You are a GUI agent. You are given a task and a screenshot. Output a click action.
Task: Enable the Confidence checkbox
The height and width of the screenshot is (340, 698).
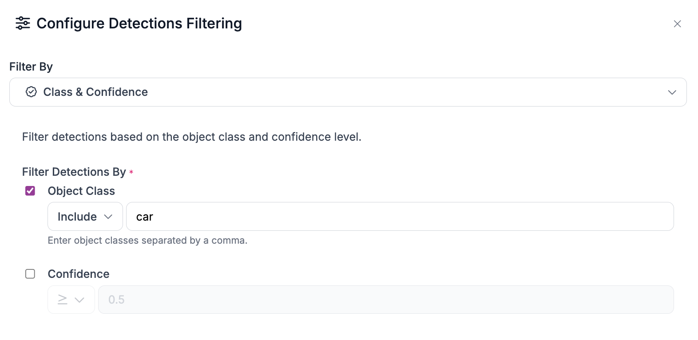click(30, 274)
